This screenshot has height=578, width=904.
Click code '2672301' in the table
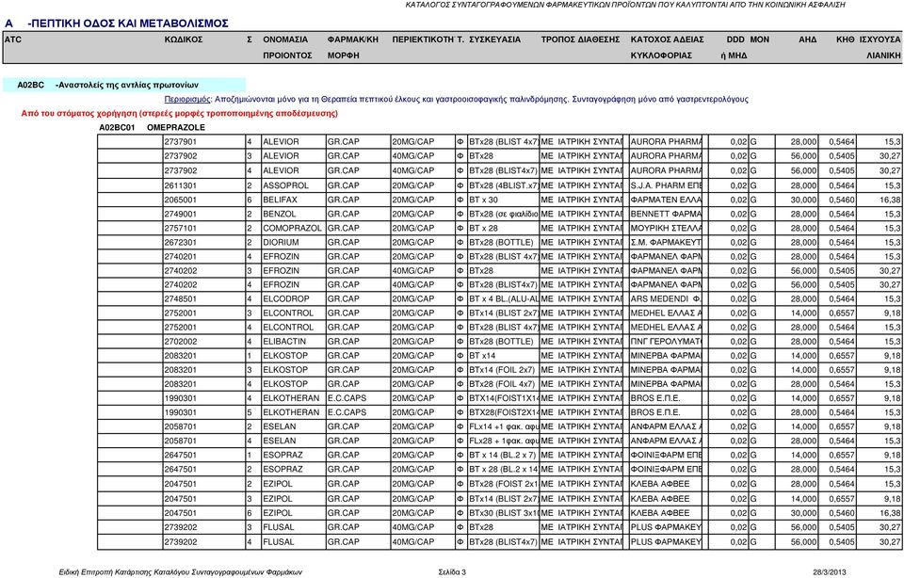tap(181, 243)
